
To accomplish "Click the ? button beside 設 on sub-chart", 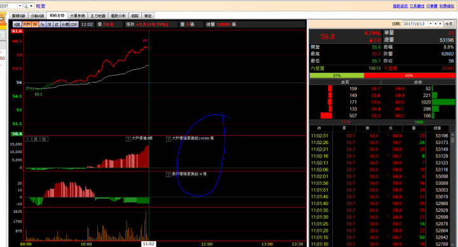I will click(28, 139).
